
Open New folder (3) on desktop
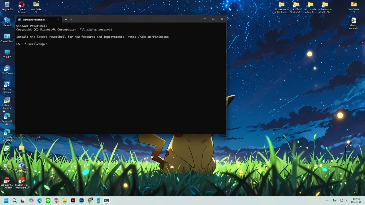(36, 7)
